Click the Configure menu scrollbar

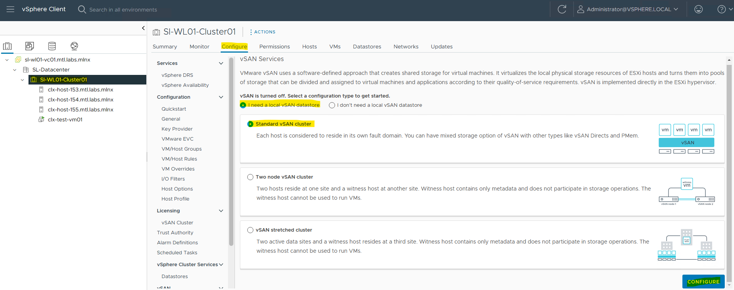tap(231, 152)
